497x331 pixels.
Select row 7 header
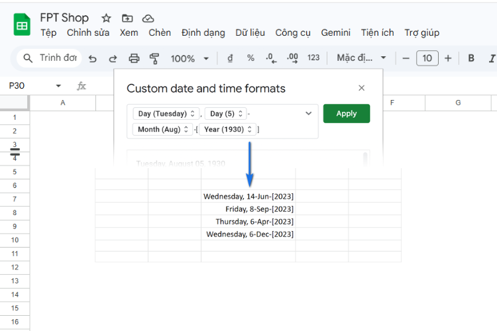click(x=15, y=199)
